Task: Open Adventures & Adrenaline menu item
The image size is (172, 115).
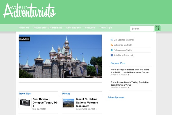Action: (x=48, y=28)
